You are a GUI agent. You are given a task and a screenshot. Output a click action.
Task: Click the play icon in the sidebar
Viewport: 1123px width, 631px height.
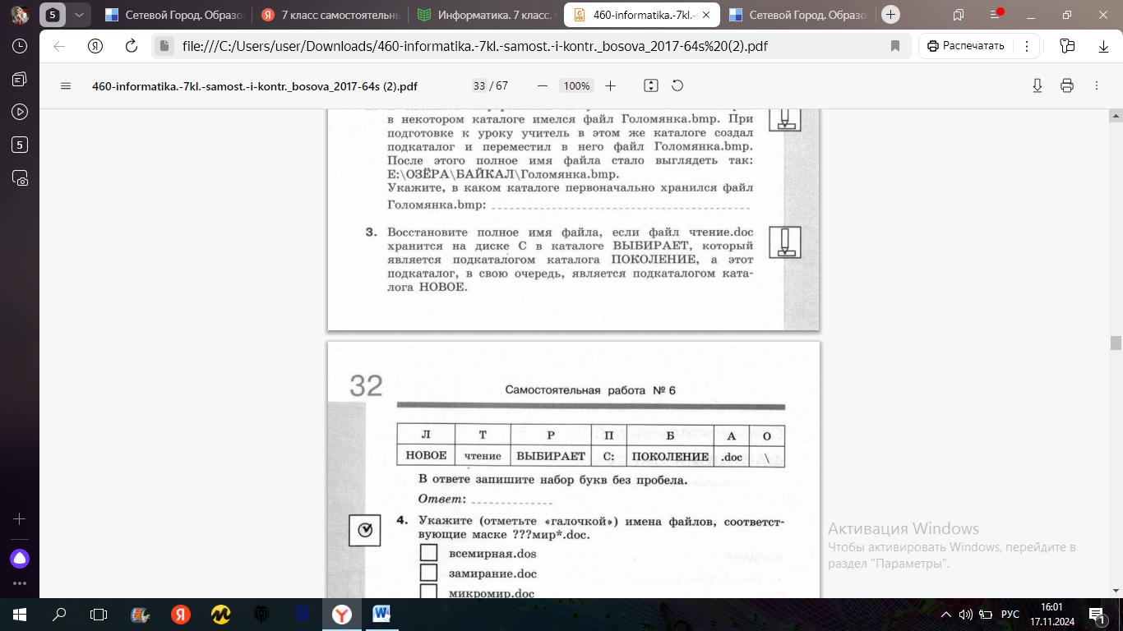click(20, 112)
